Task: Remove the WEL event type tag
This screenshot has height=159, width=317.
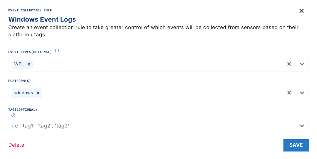Action: [x=29, y=64]
